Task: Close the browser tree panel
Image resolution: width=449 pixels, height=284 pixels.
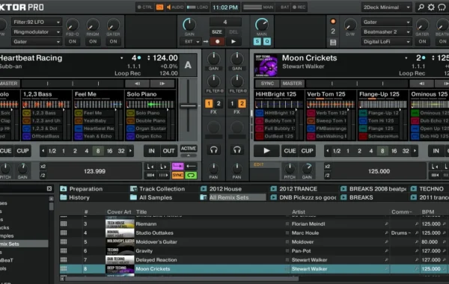Action: (49, 188)
